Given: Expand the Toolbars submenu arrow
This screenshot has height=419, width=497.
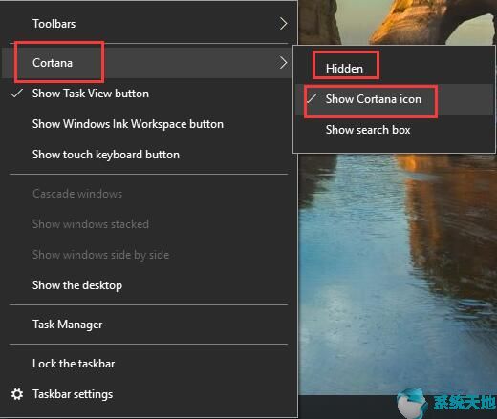Looking at the screenshot, I should tap(283, 24).
